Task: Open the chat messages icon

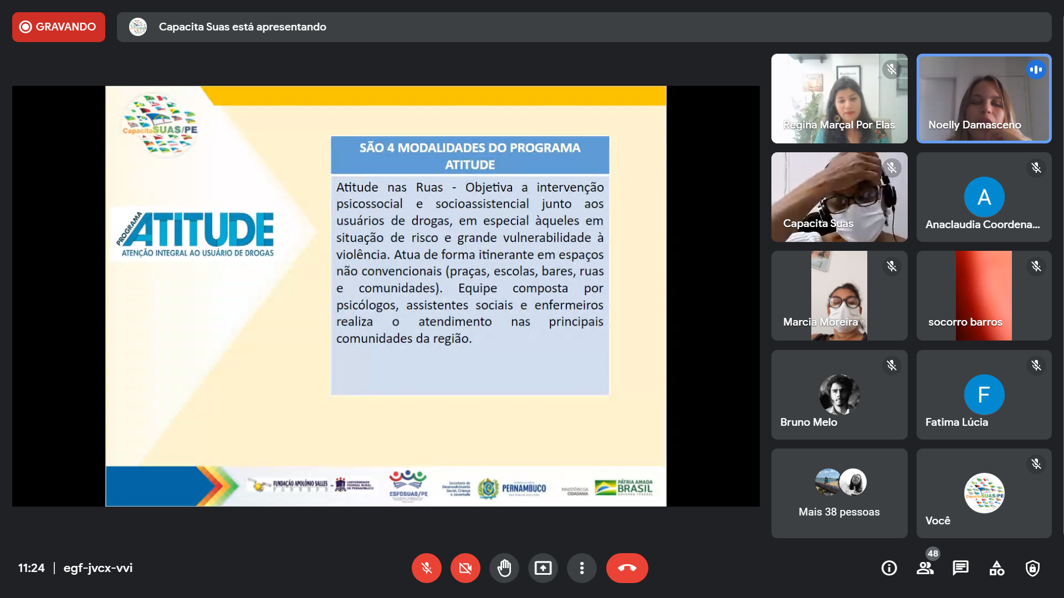Action: coord(960,568)
